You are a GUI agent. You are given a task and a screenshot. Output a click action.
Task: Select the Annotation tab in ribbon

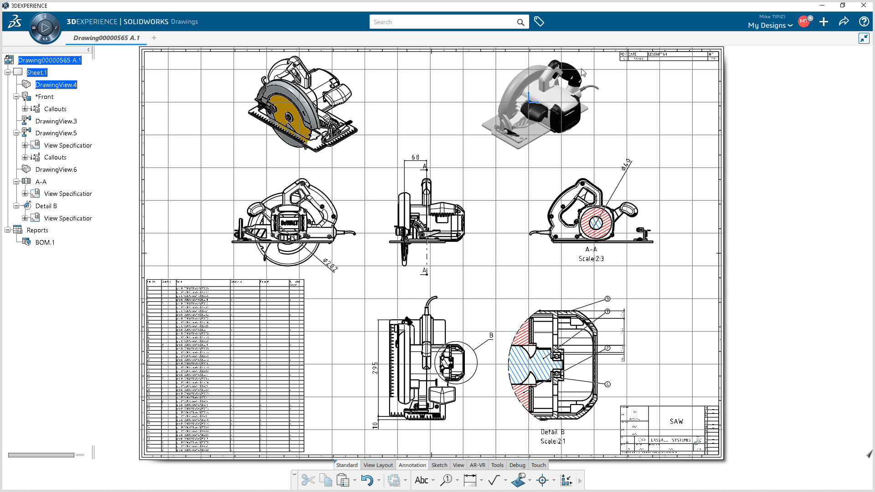412,465
